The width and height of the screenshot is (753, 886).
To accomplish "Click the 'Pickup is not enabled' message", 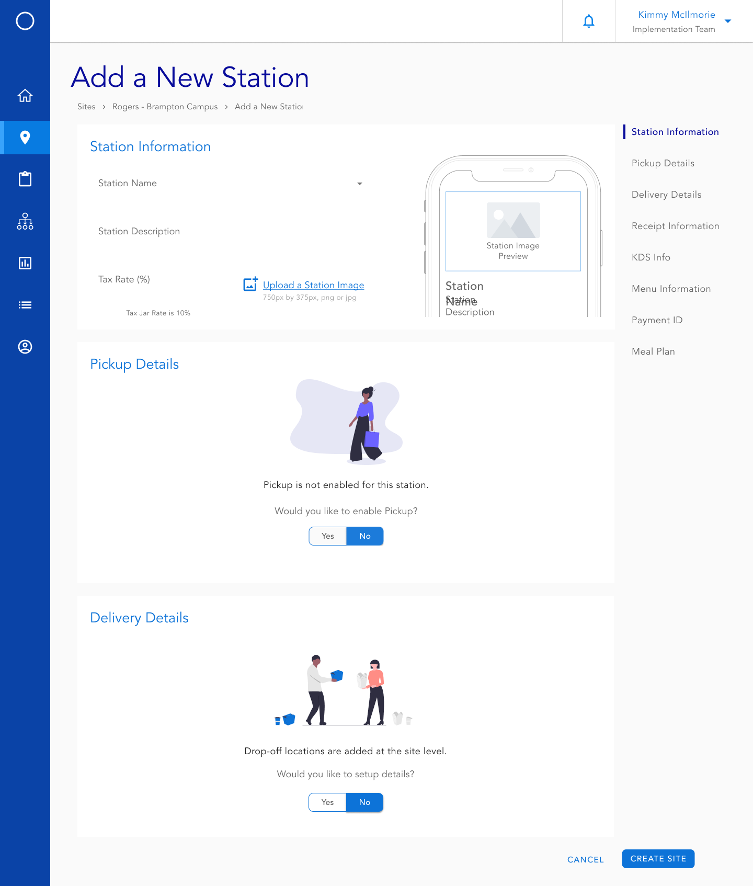I will tap(346, 485).
